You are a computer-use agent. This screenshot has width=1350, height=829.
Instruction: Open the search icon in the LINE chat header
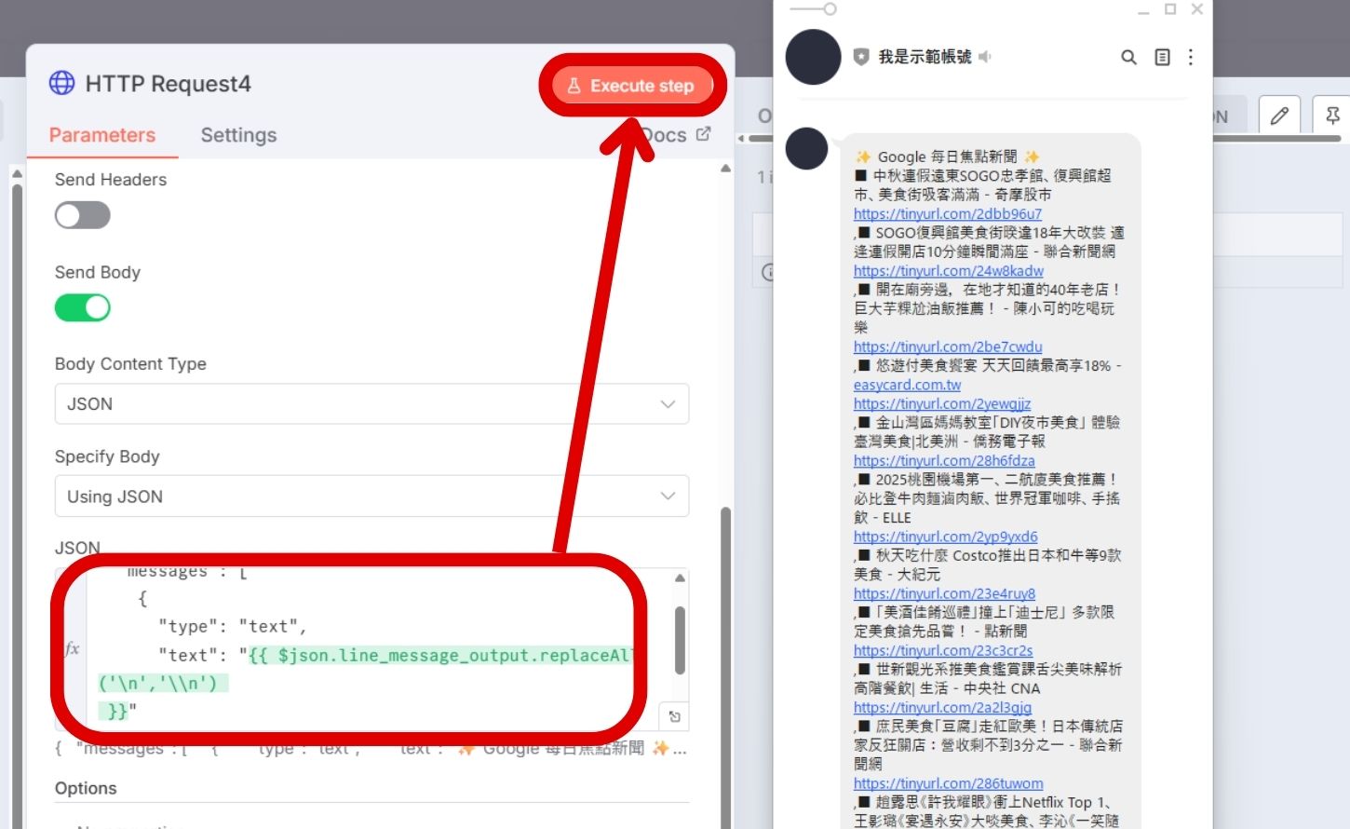[x=1128, y=57]
